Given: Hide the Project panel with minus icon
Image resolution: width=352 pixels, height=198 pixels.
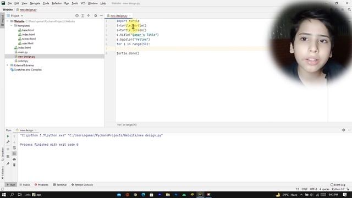Looking at the screenshot, I should click(x=101, y=16).
